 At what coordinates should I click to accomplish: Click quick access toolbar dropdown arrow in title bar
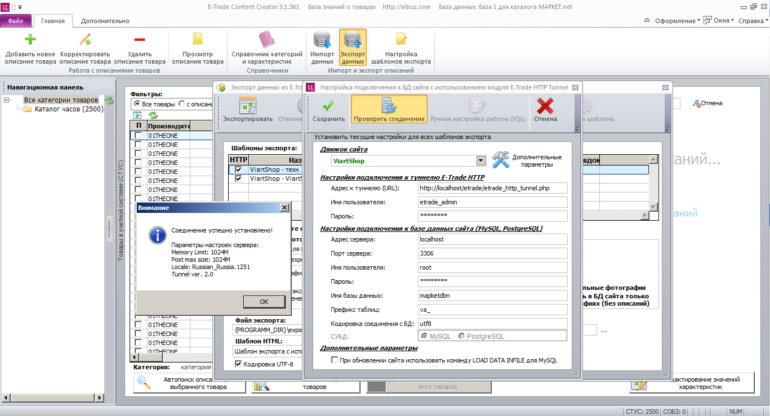pos(20,7)
